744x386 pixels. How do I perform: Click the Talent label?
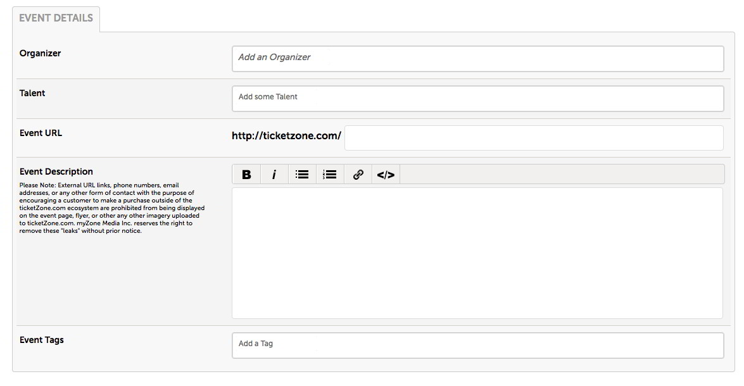tap(32, 93)
